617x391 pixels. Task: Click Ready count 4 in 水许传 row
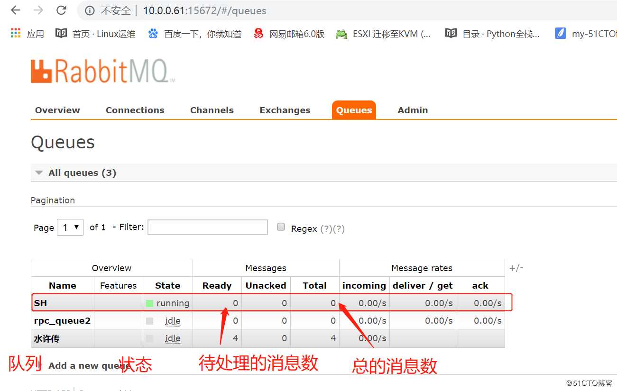[236, 338]
